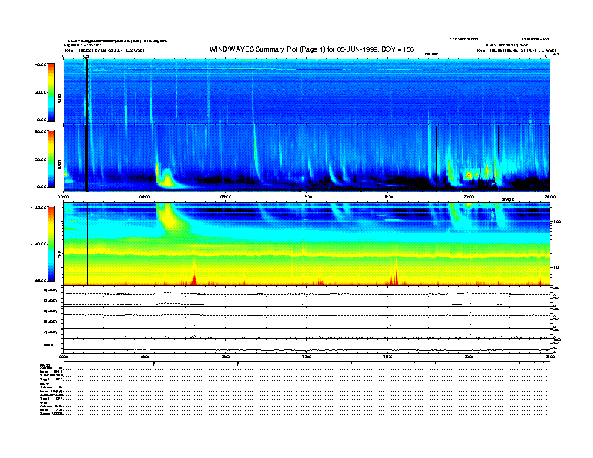Click the TNR color scale bar
This screenshot has width=593, height=458.
click(51, 244)
